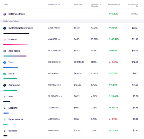144x139 pixels.
Task: Click the Loopring blue allocation bar
Action: [6, 113]
